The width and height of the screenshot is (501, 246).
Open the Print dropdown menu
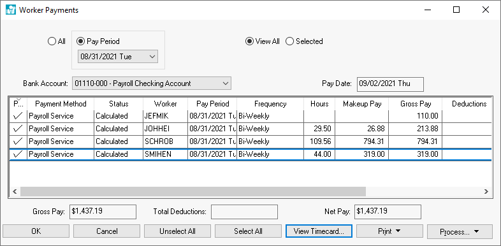[389, 231]
